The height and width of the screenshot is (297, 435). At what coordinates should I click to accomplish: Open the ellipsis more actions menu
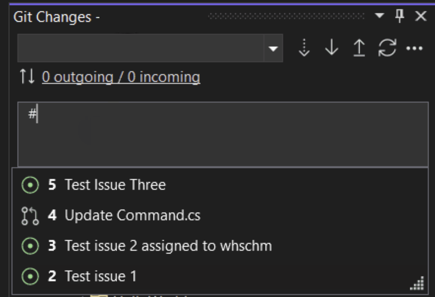[414, 49]
